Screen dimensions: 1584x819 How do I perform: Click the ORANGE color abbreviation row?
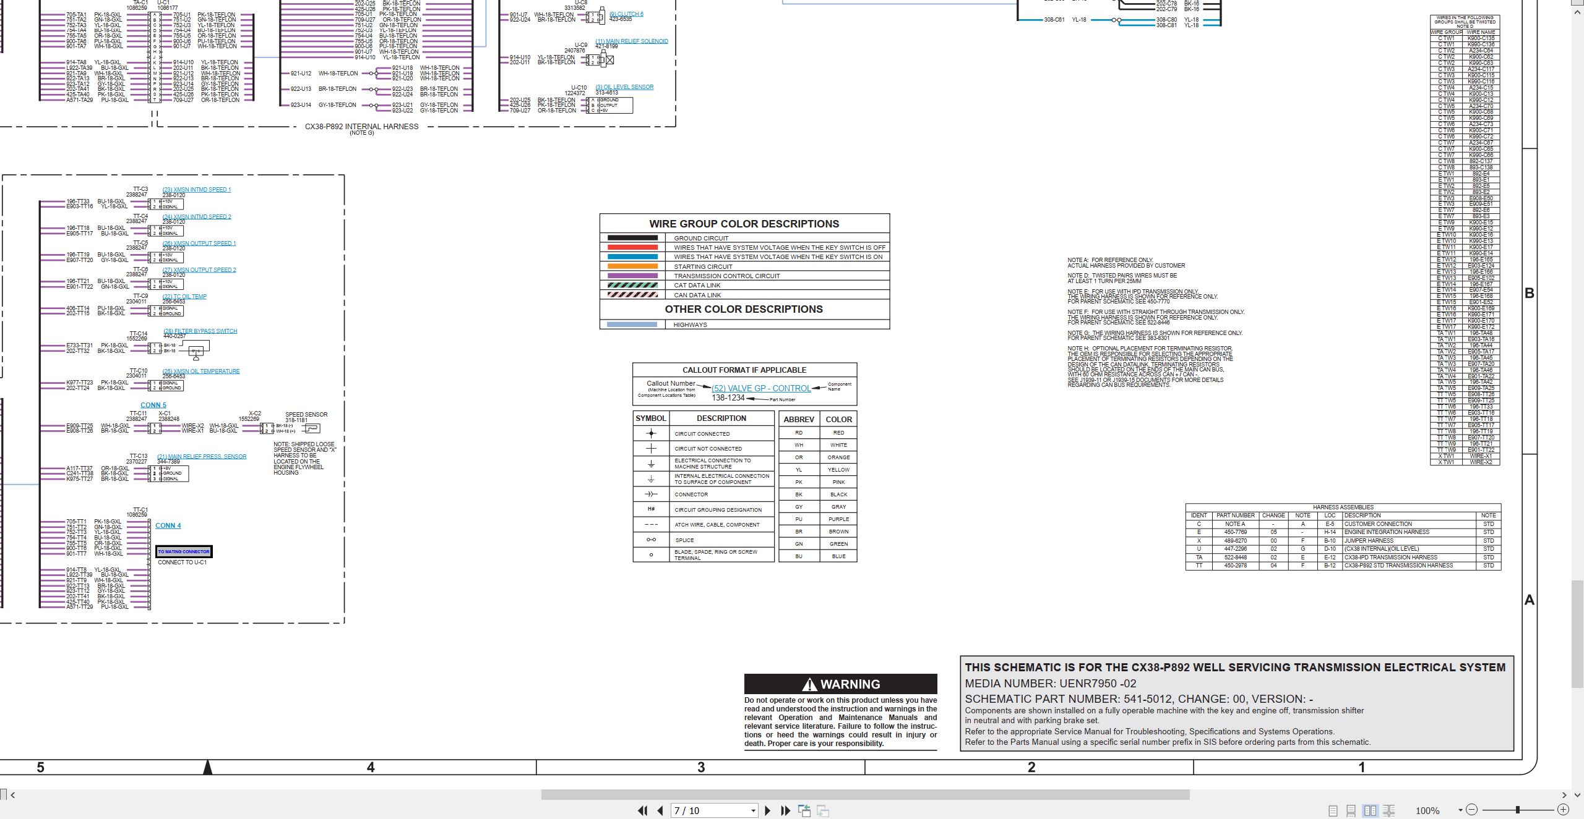(x=817, y=457)
